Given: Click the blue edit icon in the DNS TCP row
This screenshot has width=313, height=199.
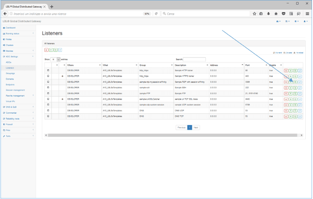Looking at the screenshot, I should 300,117.
